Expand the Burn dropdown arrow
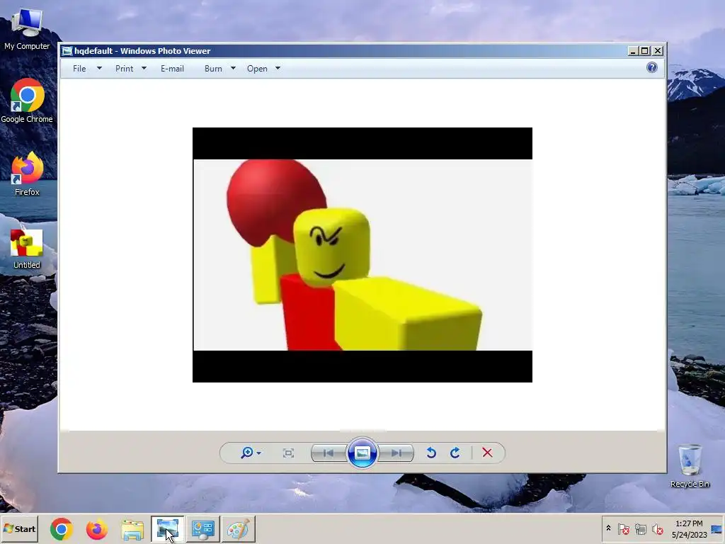This screenshot has width=725, height=544. tap(233, 69)
